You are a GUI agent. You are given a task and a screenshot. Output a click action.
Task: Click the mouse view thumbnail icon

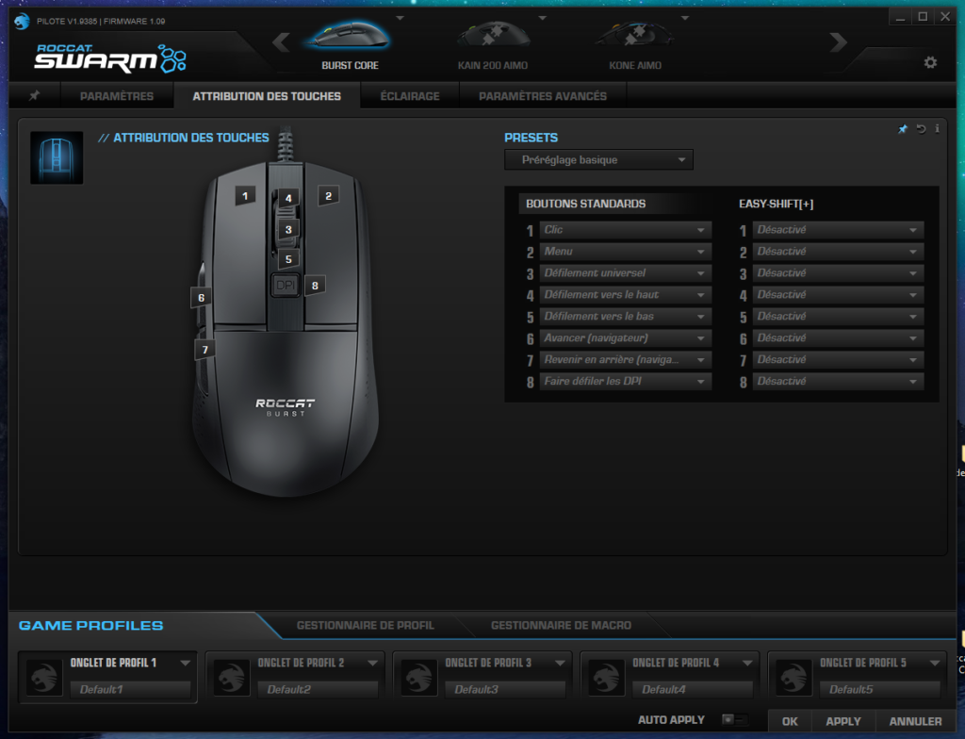click(57, 157)
